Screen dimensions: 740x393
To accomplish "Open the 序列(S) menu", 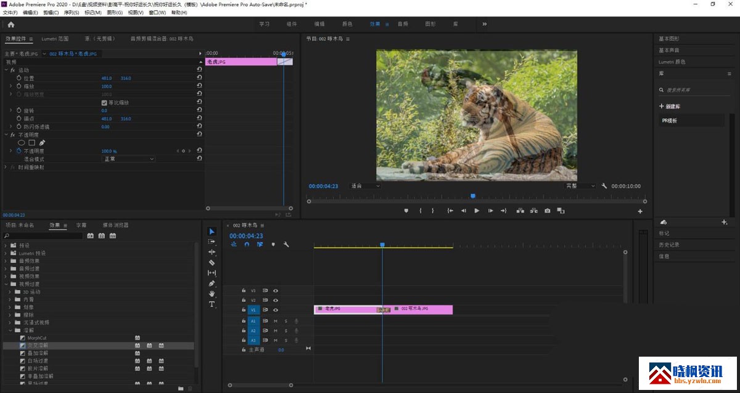I will coord(72,12).
